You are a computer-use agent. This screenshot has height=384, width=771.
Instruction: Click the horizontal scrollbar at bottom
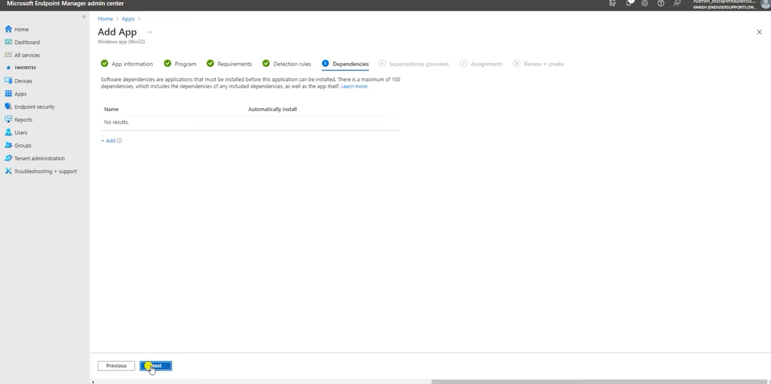601,381
